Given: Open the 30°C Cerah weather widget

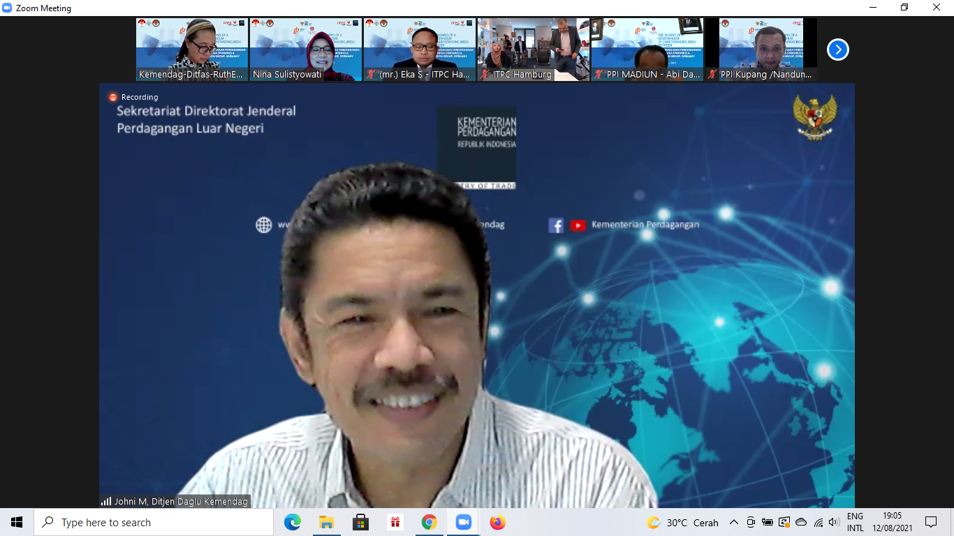Looking at the screenshot, I should (682, 522).
